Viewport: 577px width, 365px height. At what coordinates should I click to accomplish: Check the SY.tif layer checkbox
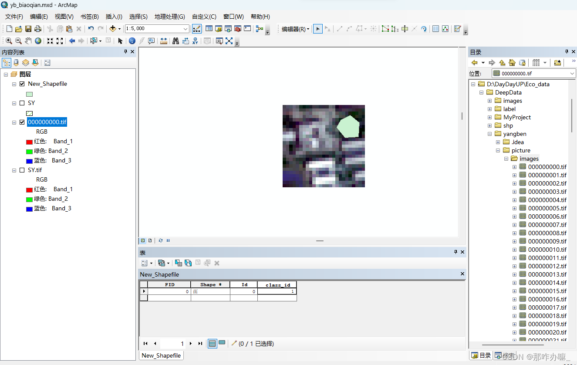tap(22, 170)
